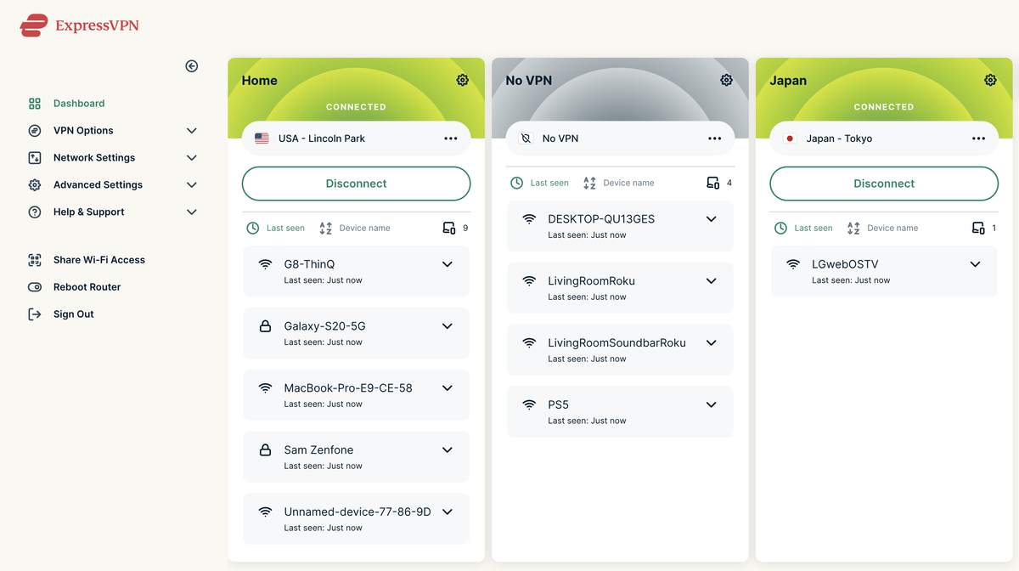The width and height of the screenshot is (1019, 571).
Task: Expand the LivingRoomSoundbarRoku device details
Action: click(x=712, y=343)
